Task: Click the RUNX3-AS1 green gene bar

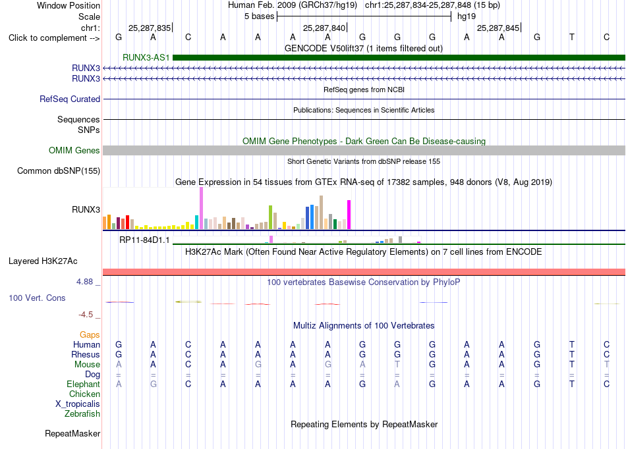Action: (399, 58)
